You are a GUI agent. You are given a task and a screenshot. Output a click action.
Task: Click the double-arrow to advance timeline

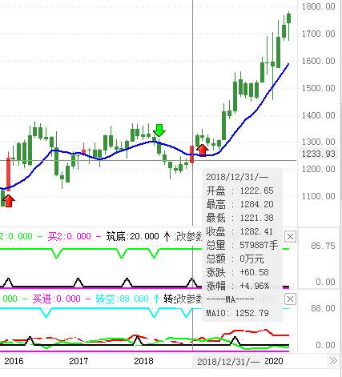tap(333, 361)
